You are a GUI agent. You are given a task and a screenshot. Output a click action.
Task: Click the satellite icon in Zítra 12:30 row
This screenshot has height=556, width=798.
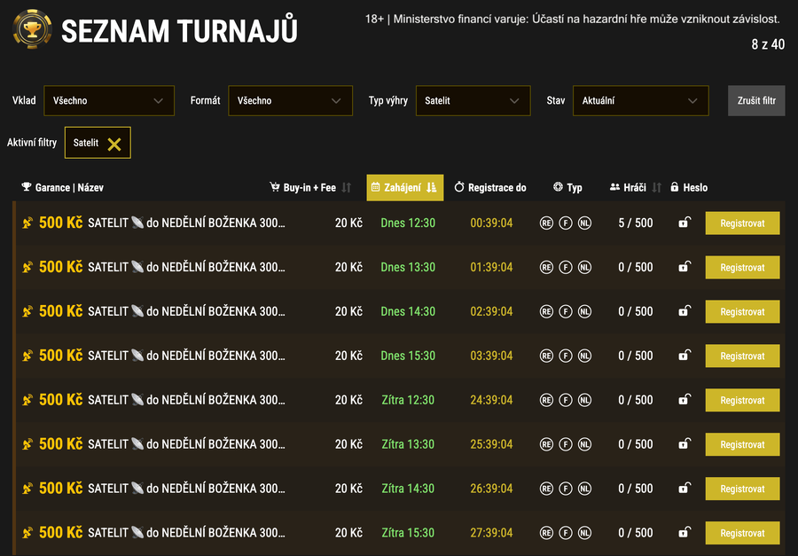coord(137,400)
